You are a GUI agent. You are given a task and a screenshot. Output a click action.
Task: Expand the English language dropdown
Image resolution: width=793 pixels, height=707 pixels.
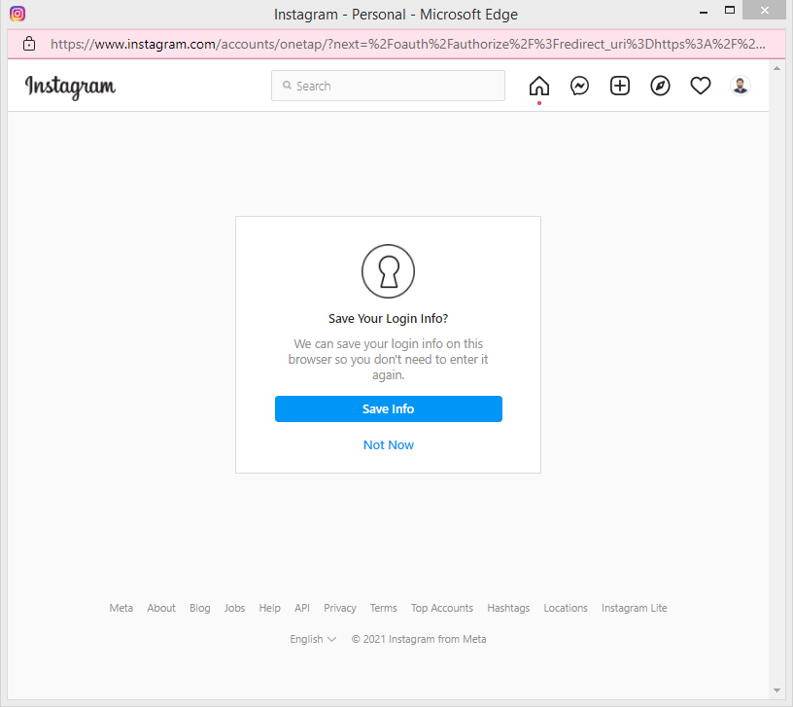[313, 639]
